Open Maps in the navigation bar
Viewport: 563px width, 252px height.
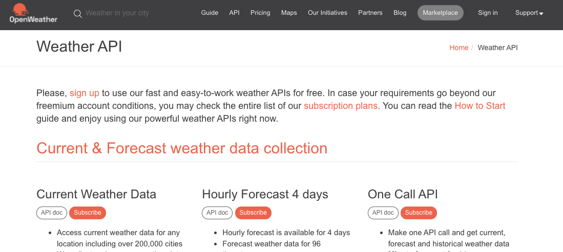(x=289, y=13)
